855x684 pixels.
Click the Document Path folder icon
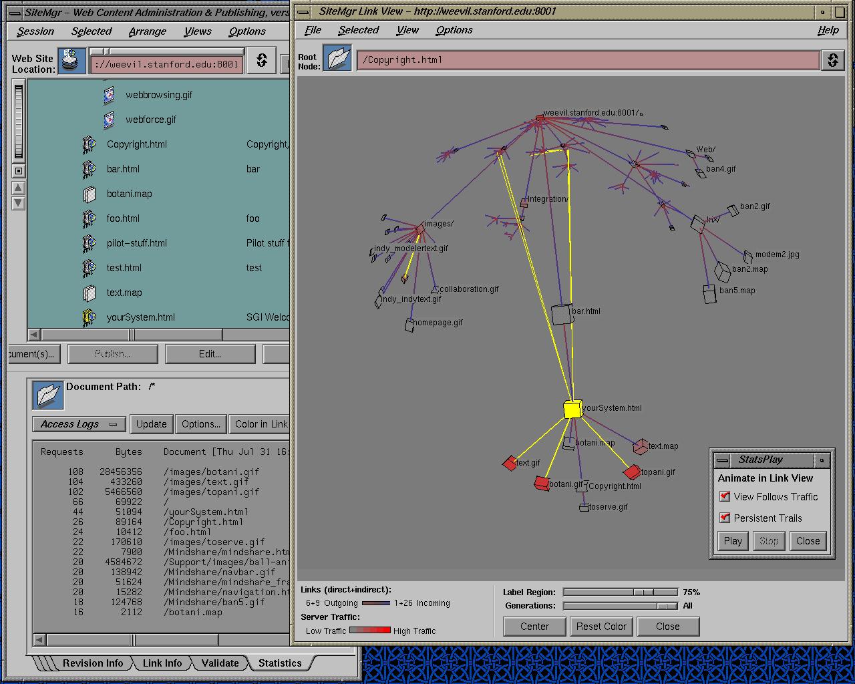pos(48,395)
